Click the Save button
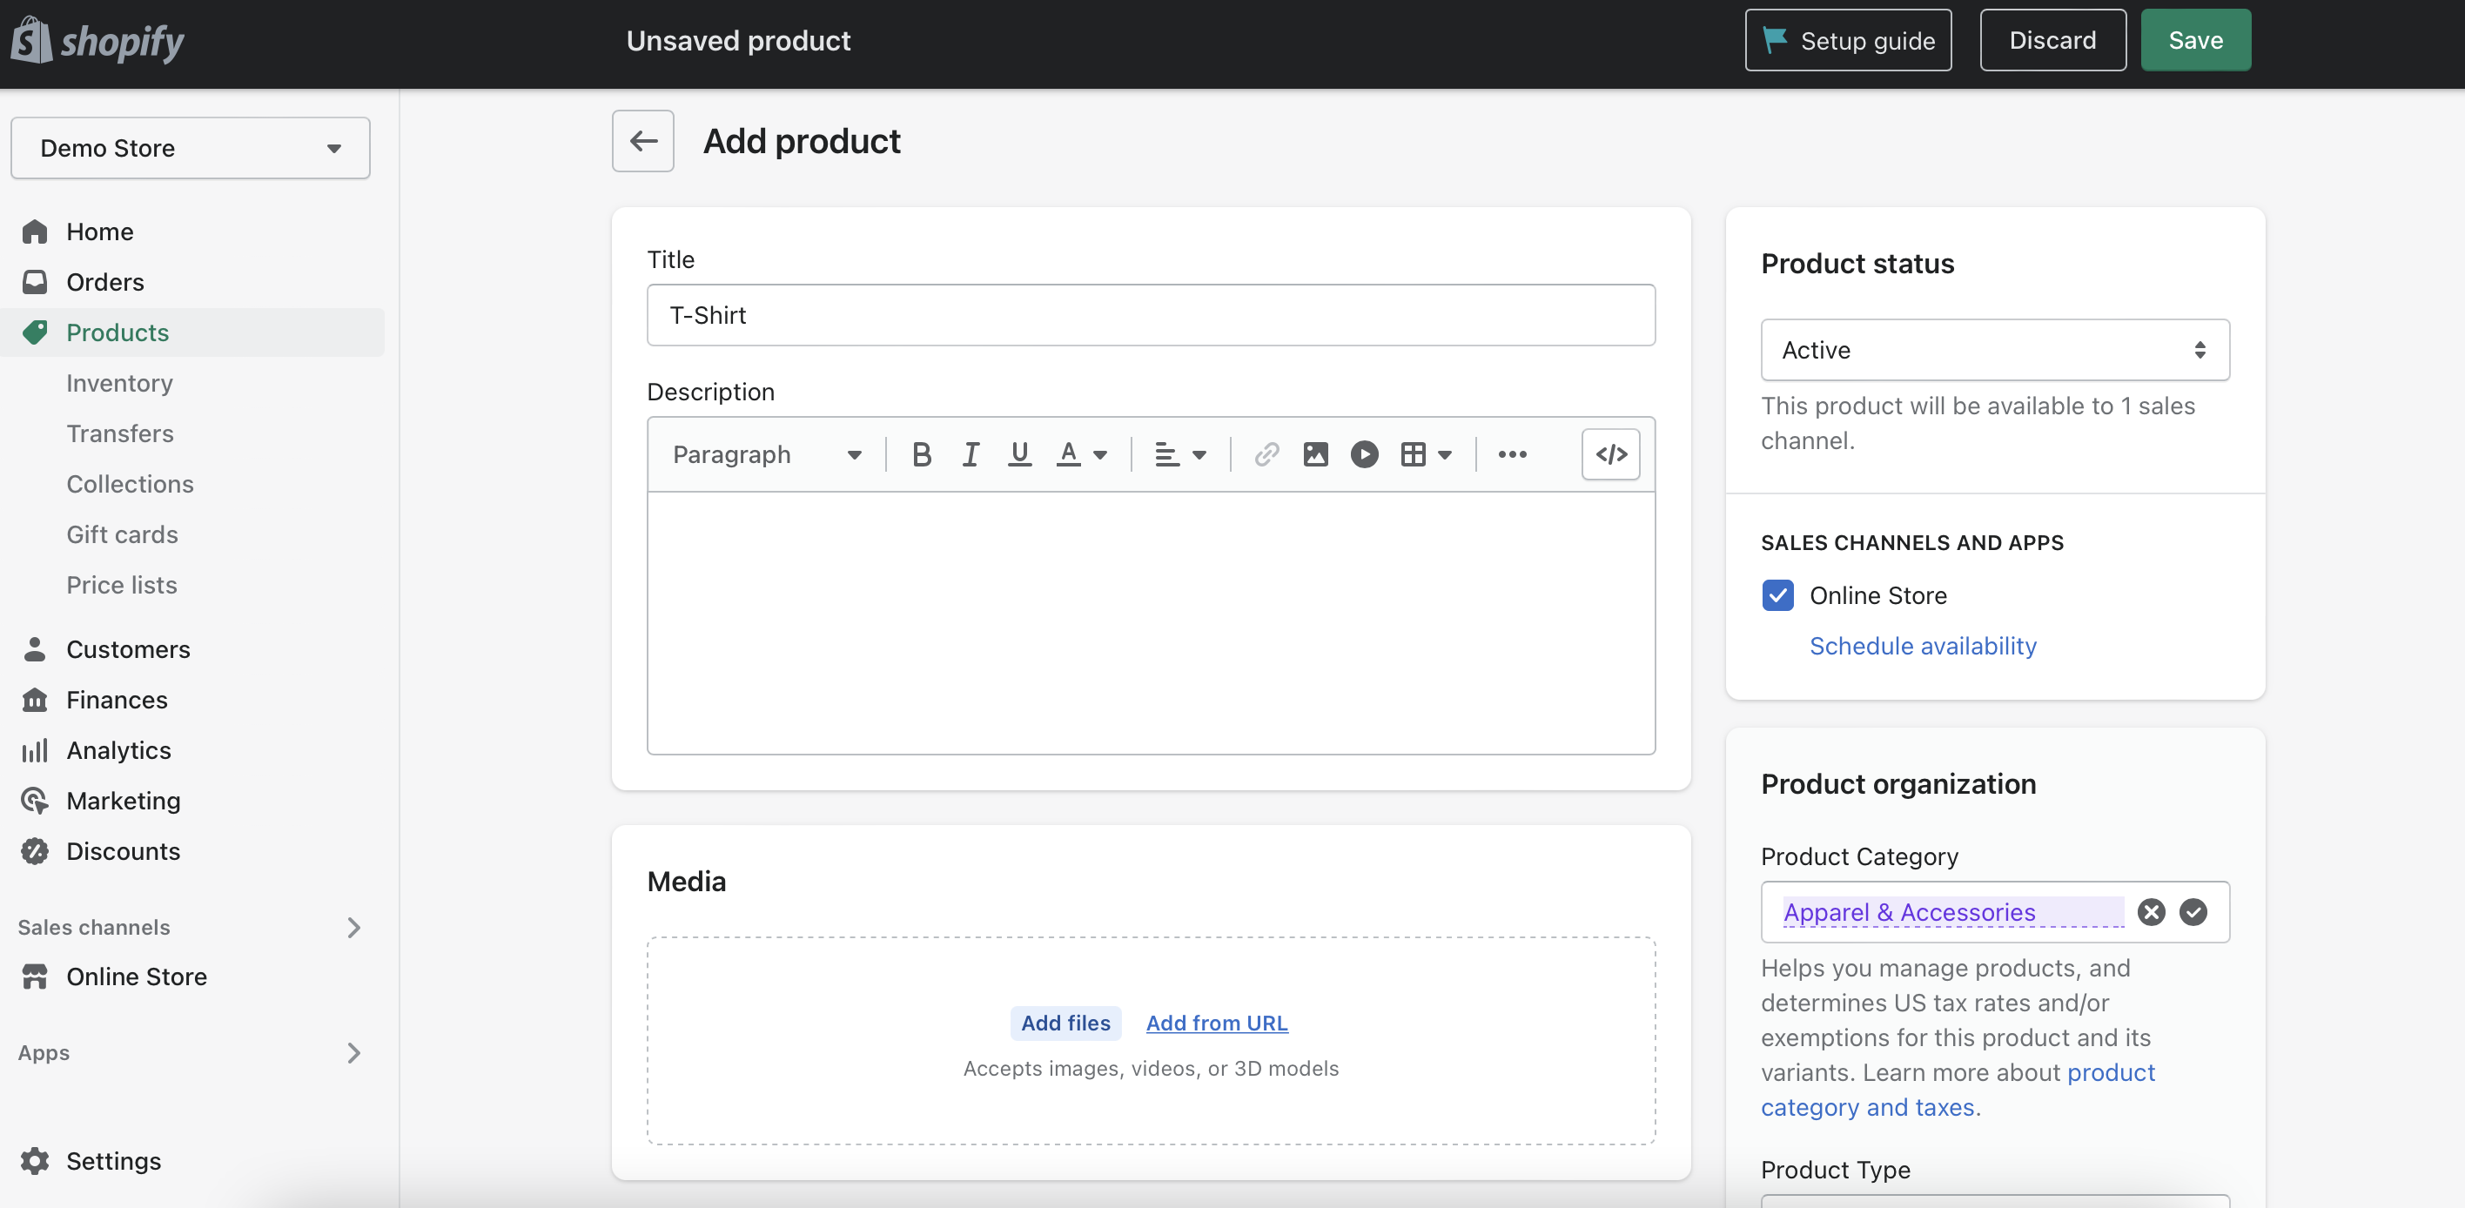The width and height of the screenshot is (2465, 1208). (2195, 40)
